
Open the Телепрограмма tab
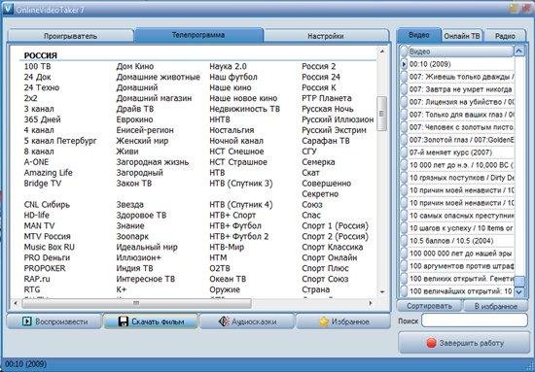(198, 35)
